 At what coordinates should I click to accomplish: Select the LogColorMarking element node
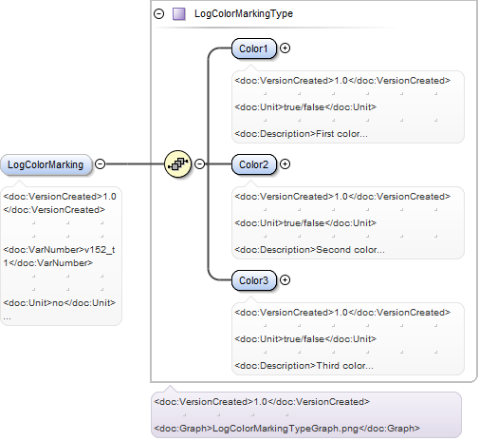click(x=46, y=164)
